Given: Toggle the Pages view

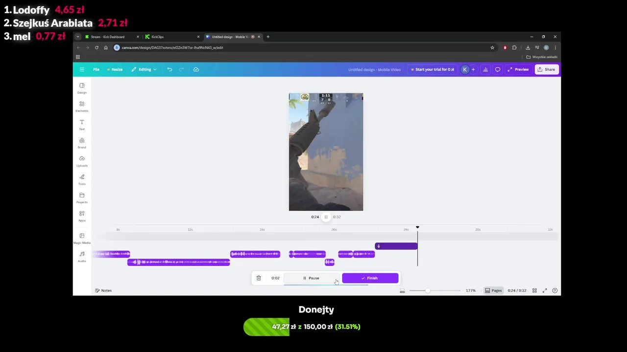Looking at the screenshot, I should [493, 290].
